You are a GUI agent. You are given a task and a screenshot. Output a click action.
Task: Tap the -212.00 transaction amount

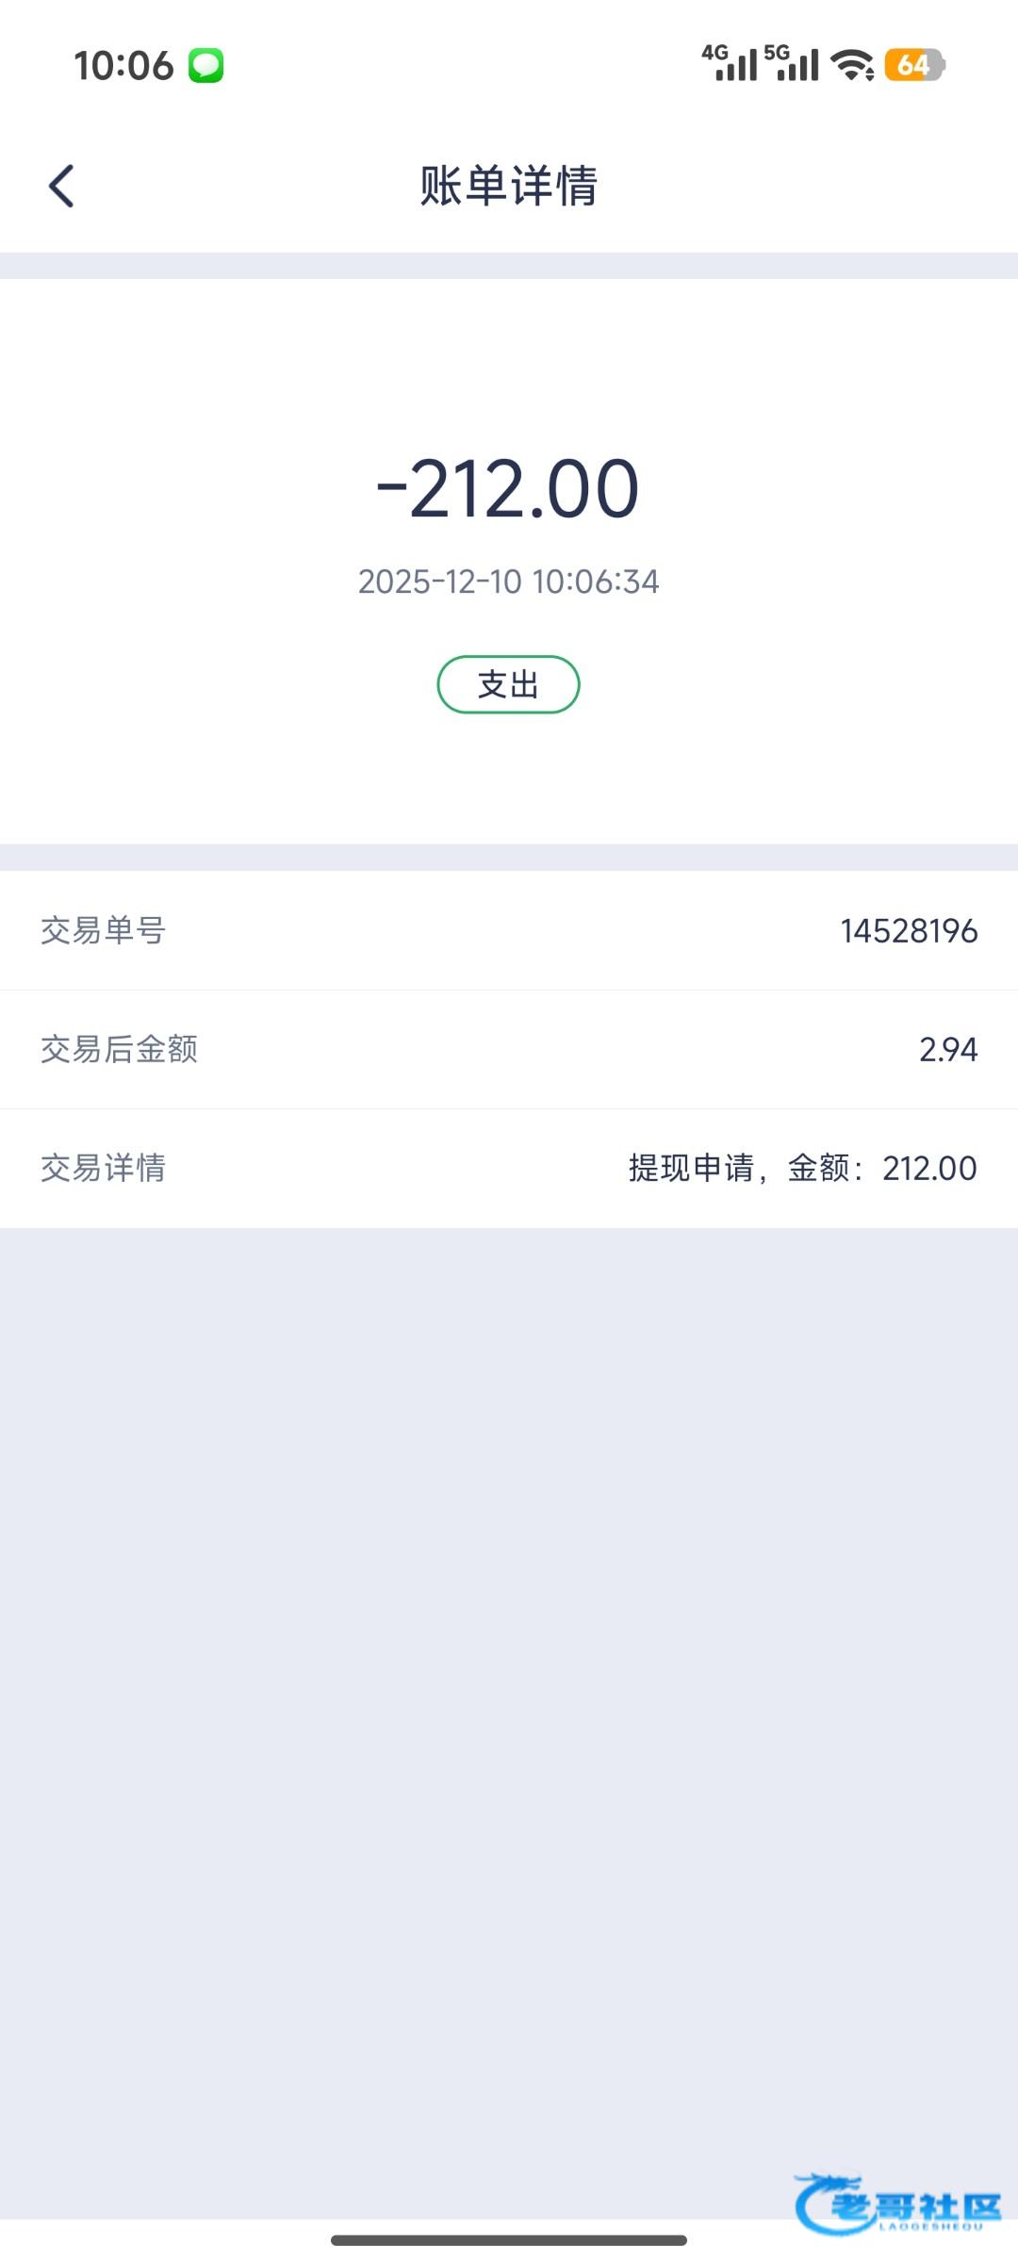coord(508,488)
